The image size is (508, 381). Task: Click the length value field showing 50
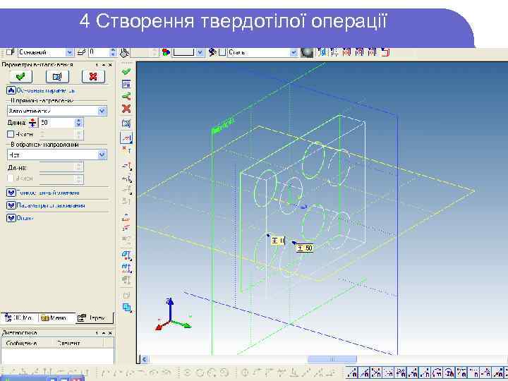click(x=56, y=123)
